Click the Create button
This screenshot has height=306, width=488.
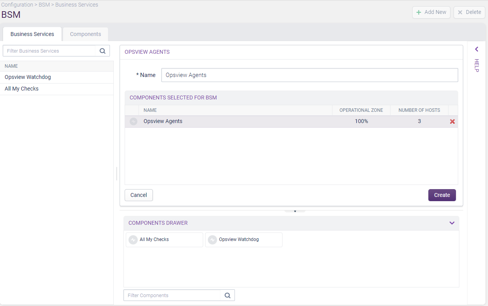coord(442,195)
